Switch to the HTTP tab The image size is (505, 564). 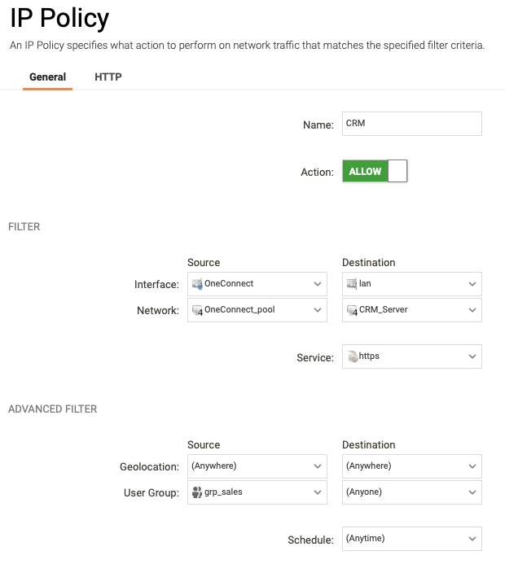pyautogui.click(x=108, y=77)
